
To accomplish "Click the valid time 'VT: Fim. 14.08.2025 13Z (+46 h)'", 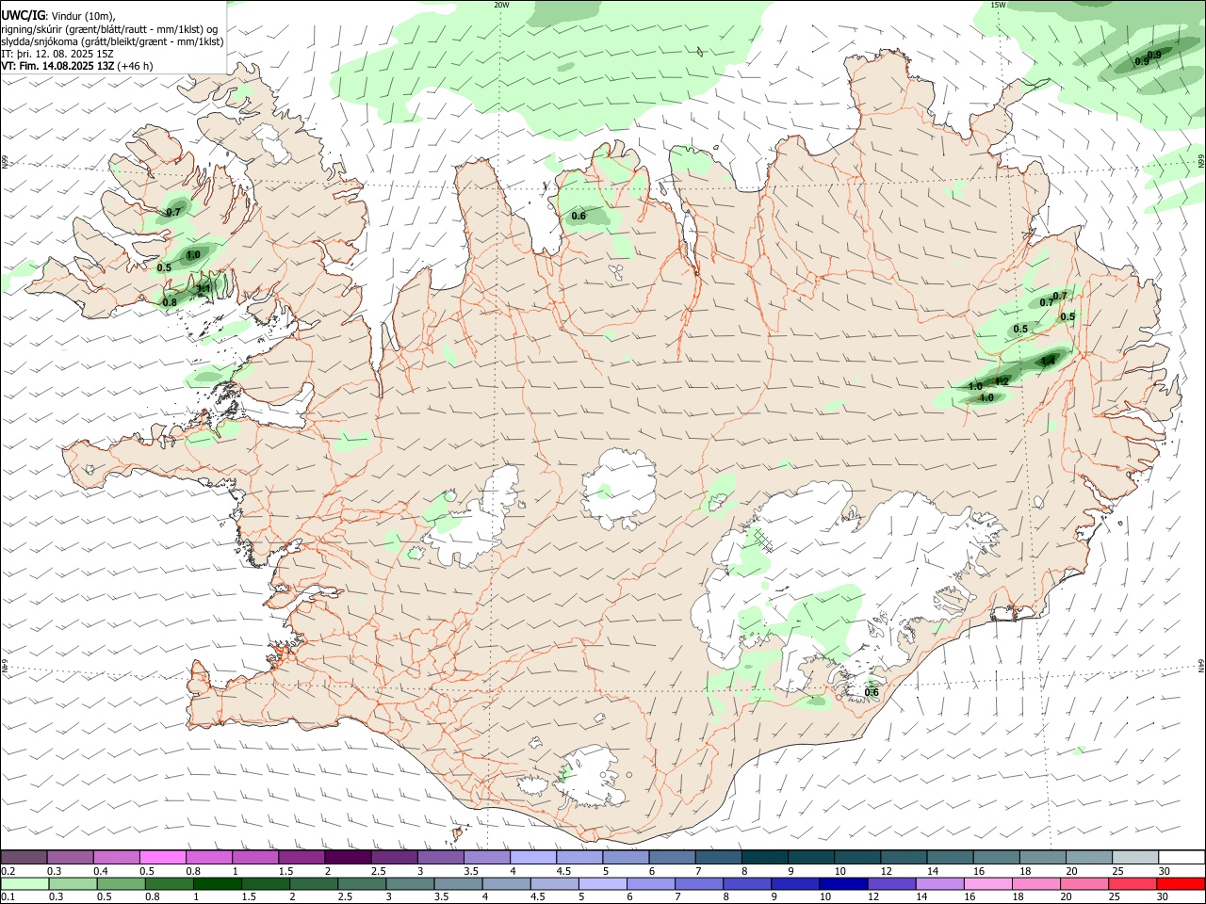I will click(x=76, y=66).
